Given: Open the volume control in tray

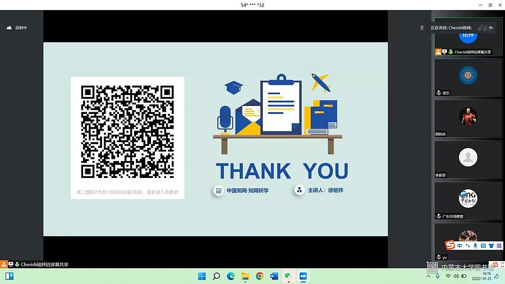Looking at the screenshot, I should coord(456,276).
